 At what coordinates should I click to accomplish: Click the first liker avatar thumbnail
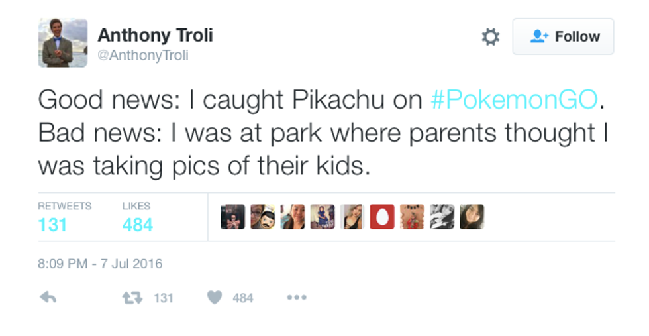pyautogui.click(x=232, y=217)
